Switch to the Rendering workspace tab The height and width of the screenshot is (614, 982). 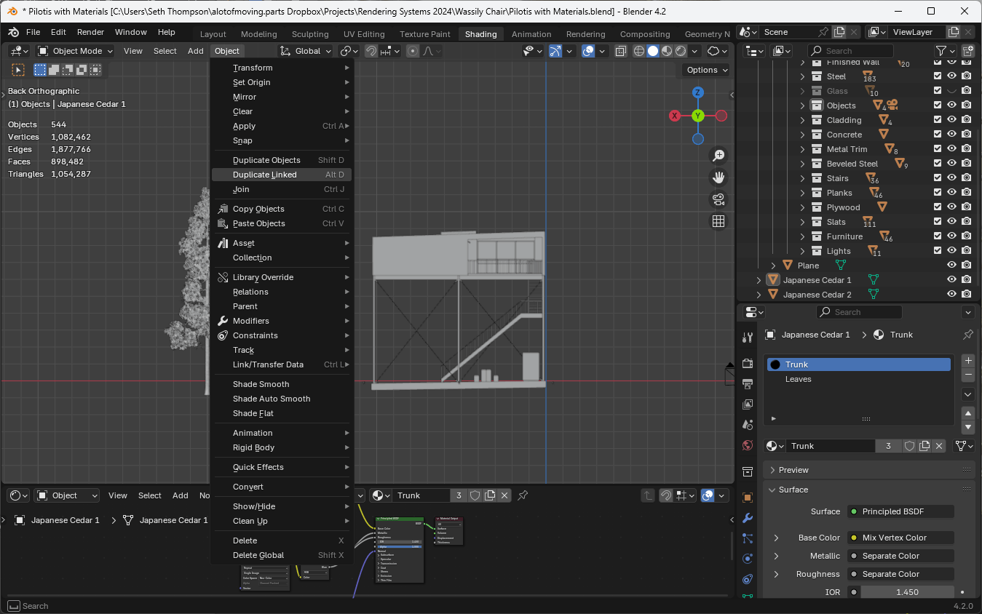tap(585, 34)
